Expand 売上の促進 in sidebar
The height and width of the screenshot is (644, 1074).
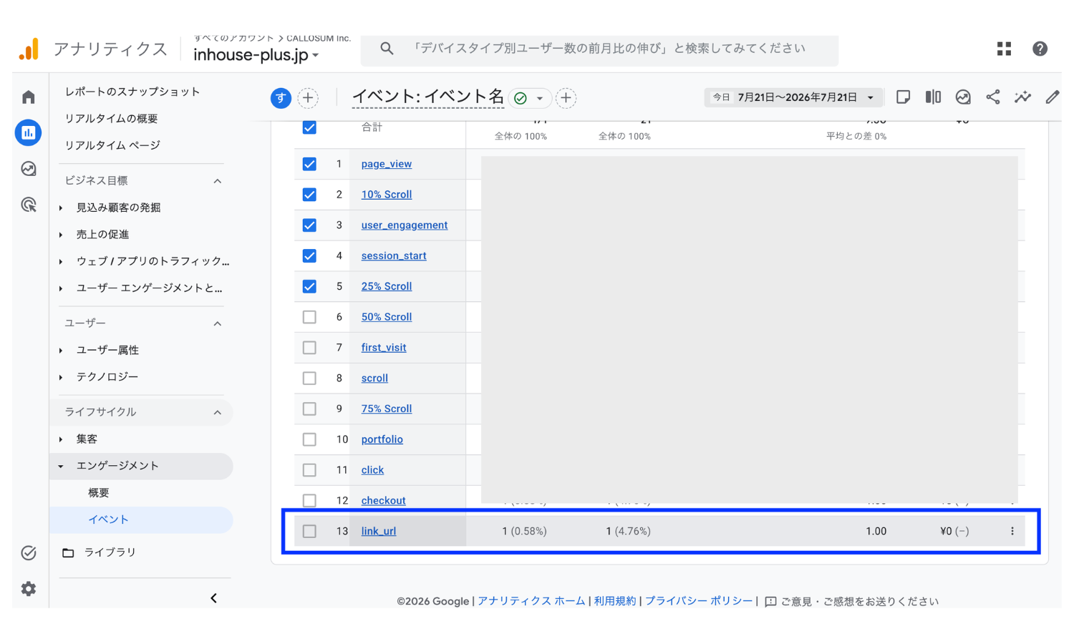[61, 235]
